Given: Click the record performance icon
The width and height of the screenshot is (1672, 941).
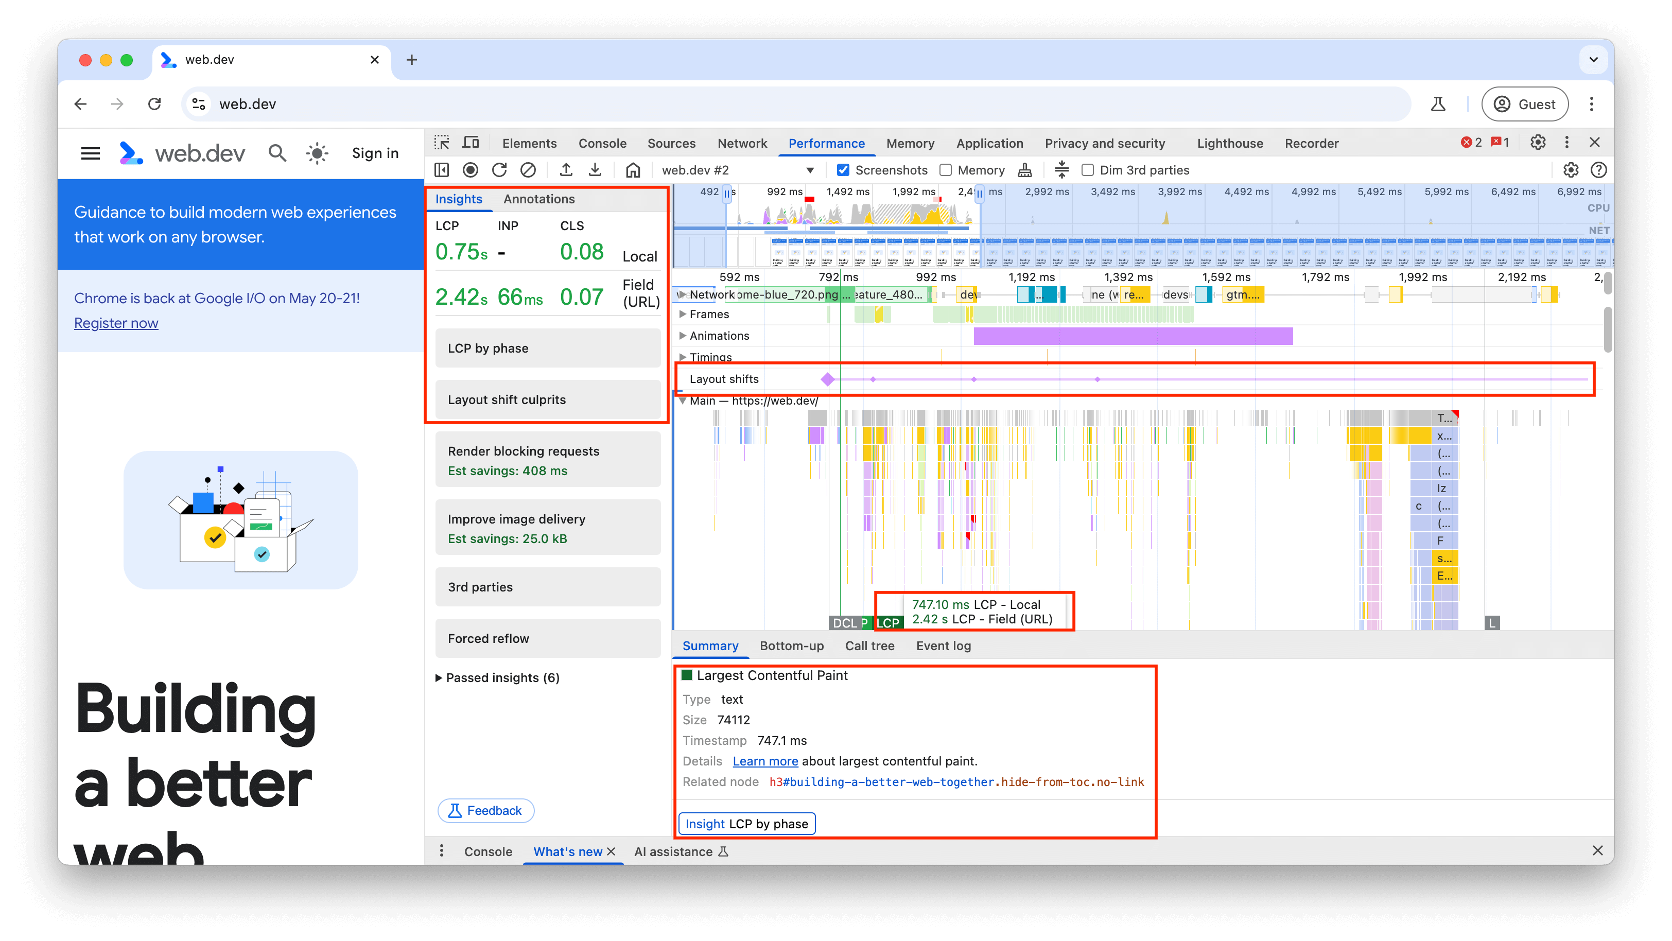Looking at the screenshot, I should click(x=471, y=170).
